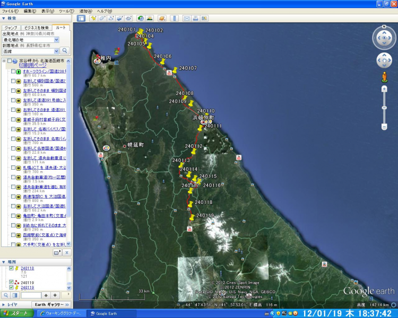Click the north N compass marker
The height and width of the screenshot is (318, 398).
tap(384, 26)
